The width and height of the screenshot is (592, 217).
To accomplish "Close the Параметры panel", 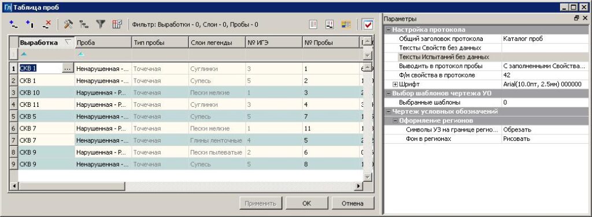I will [585, 18].
